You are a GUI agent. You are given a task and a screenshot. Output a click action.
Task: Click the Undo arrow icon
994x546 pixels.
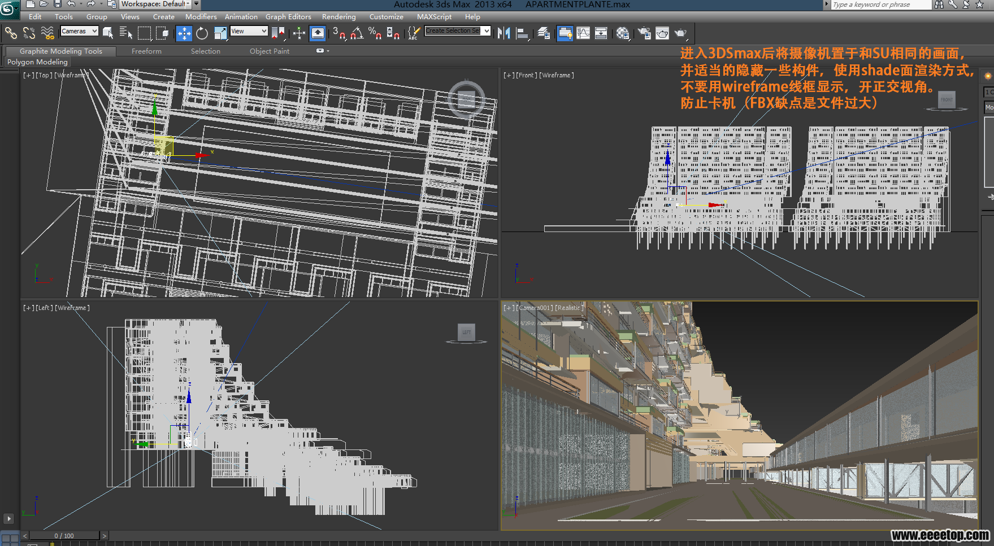point(71,4)
